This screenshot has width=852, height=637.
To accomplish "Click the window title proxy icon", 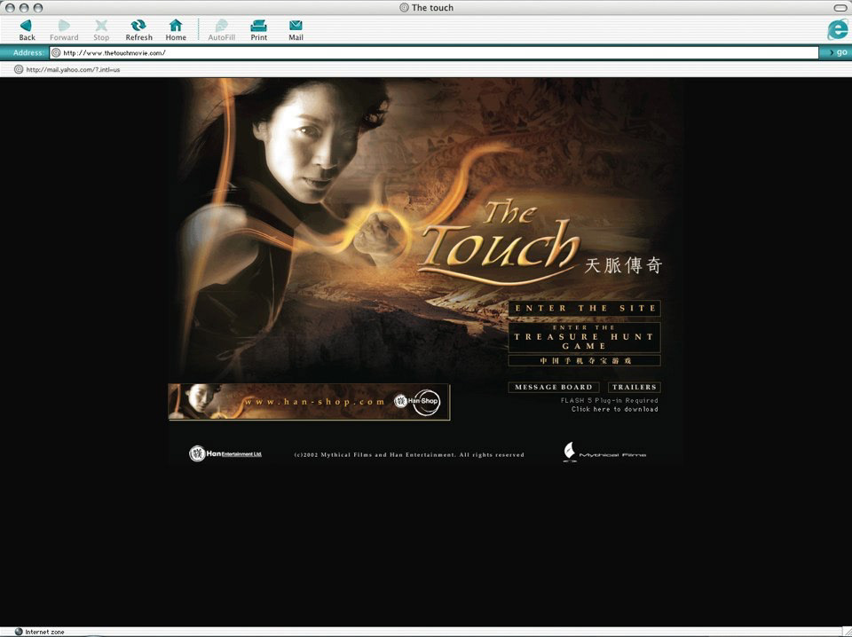I will point(404,8).
